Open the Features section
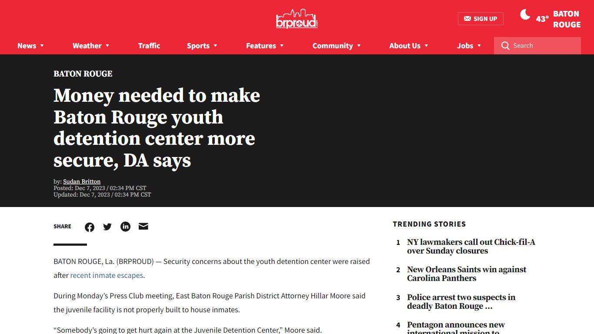594x334 pixels. click(x=261, y=46)
